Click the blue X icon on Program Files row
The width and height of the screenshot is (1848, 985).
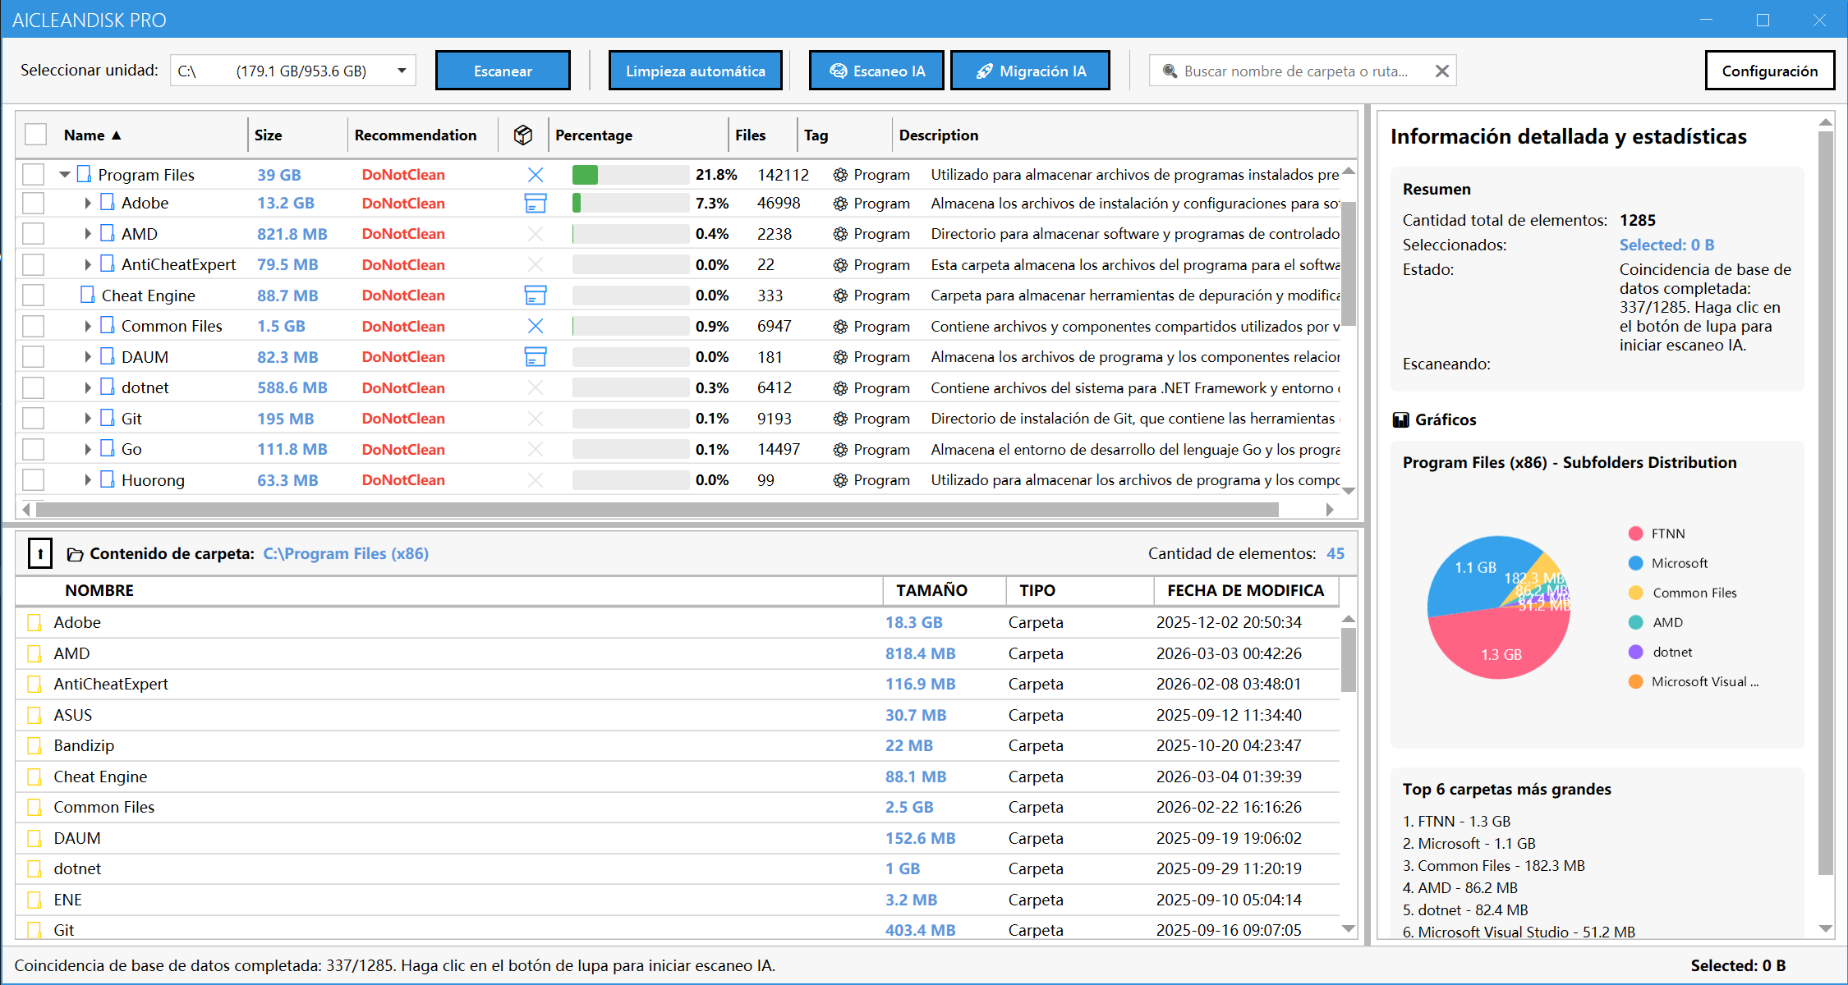point(536,174)
